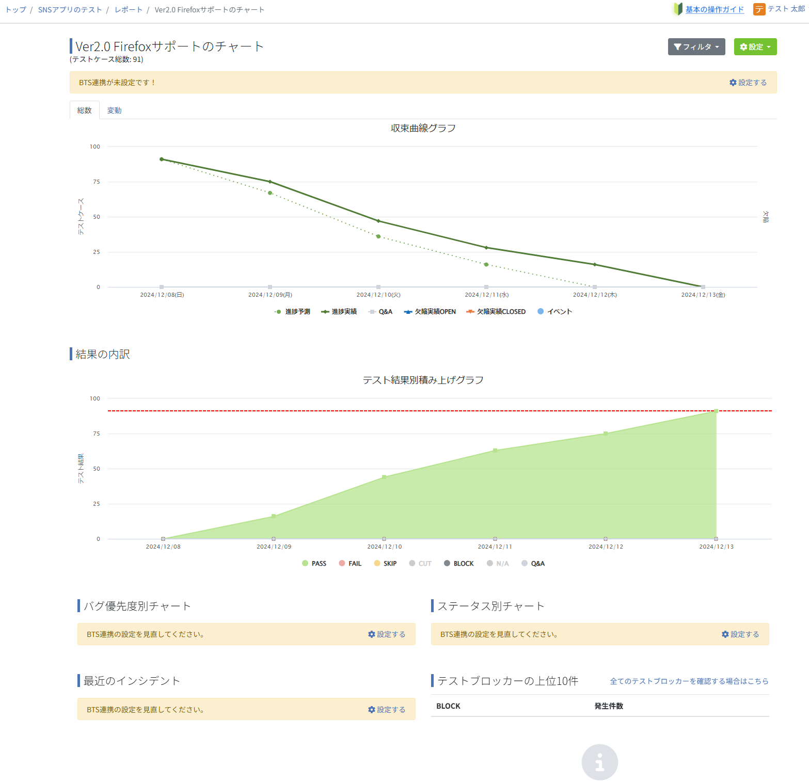Click gear icon in 最近のインシデント banner
The image size is (809, 783).
[371, 710]
